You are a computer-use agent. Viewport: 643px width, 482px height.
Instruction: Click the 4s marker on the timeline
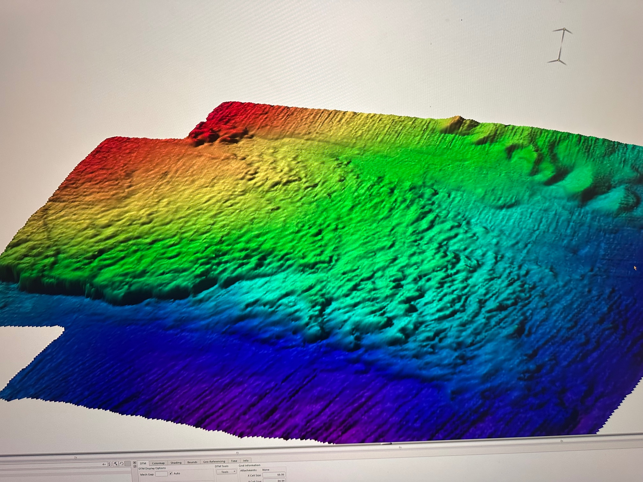[237, 452]
